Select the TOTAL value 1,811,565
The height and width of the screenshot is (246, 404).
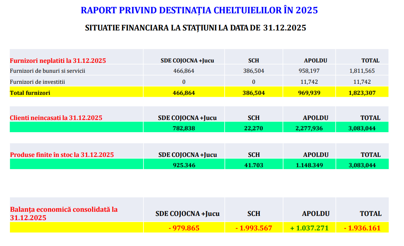point(362,71)
